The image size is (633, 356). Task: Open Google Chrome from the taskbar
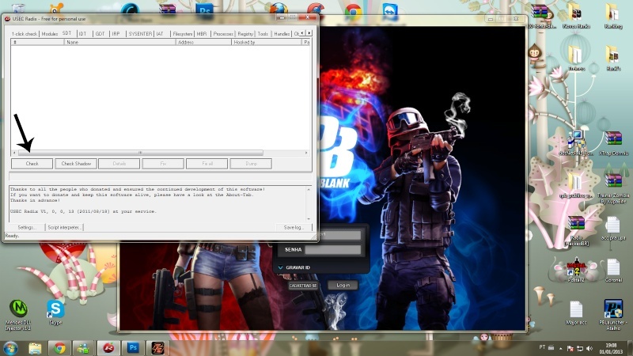point(60,348)
